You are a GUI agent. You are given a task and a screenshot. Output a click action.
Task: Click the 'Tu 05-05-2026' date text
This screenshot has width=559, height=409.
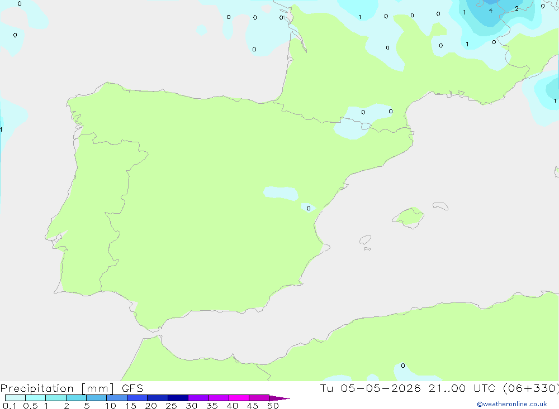tap(371, 388)
